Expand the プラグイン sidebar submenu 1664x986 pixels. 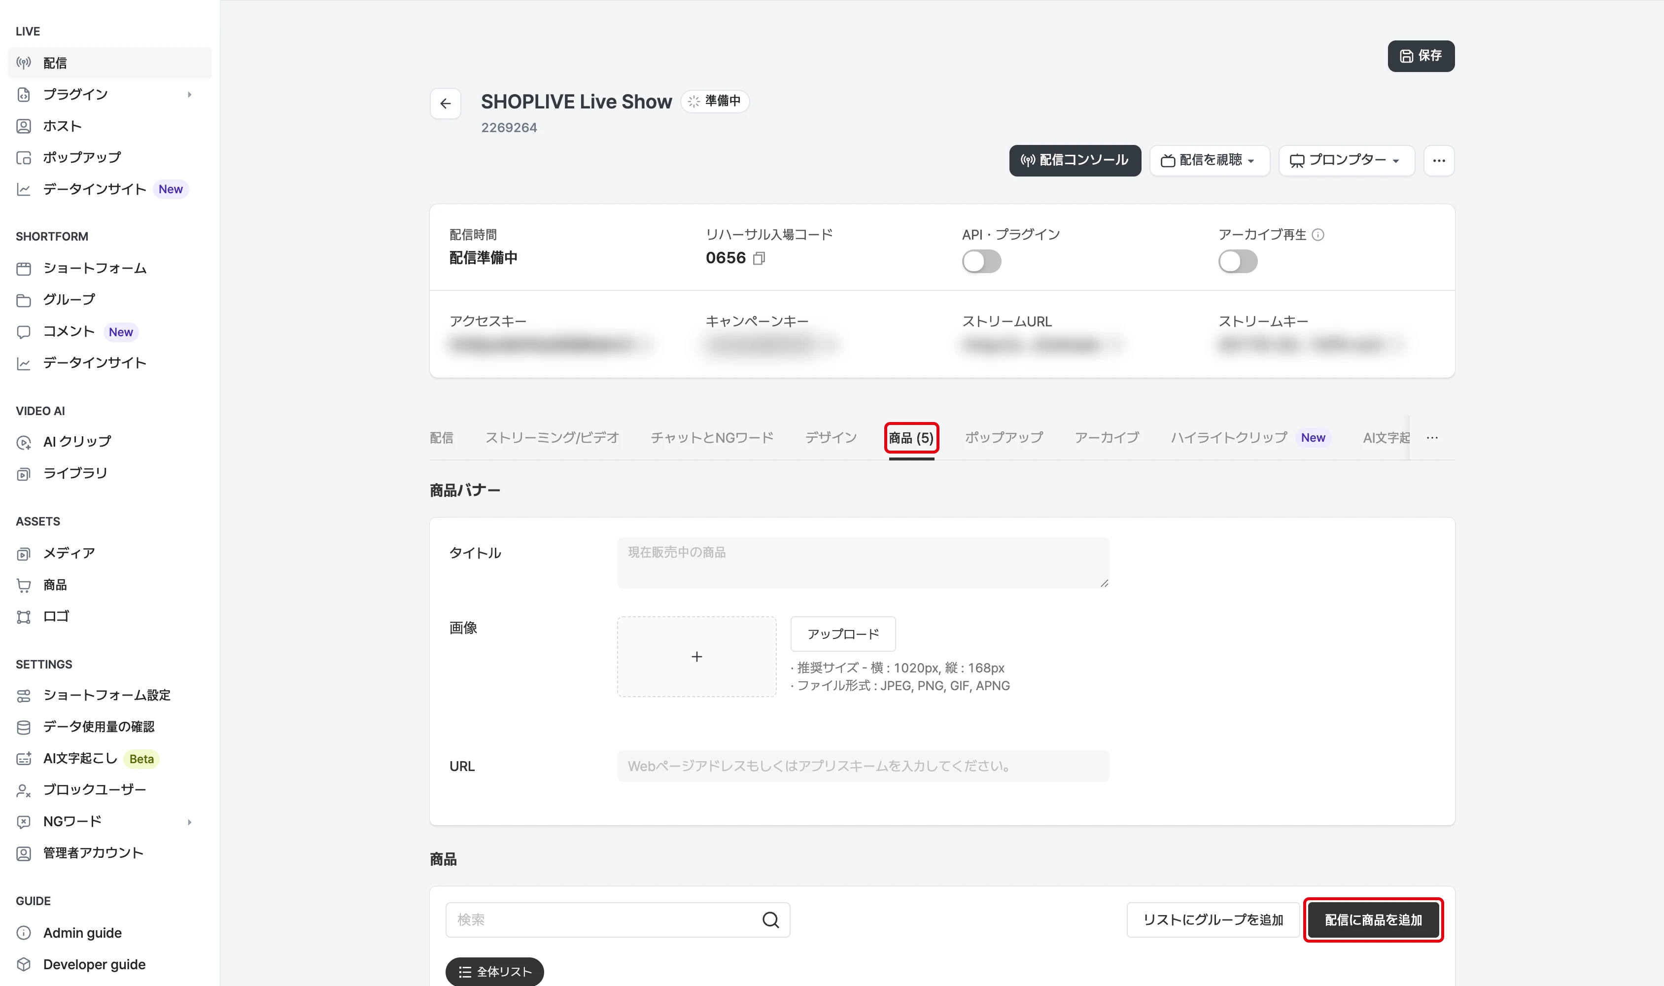(189, 94)
